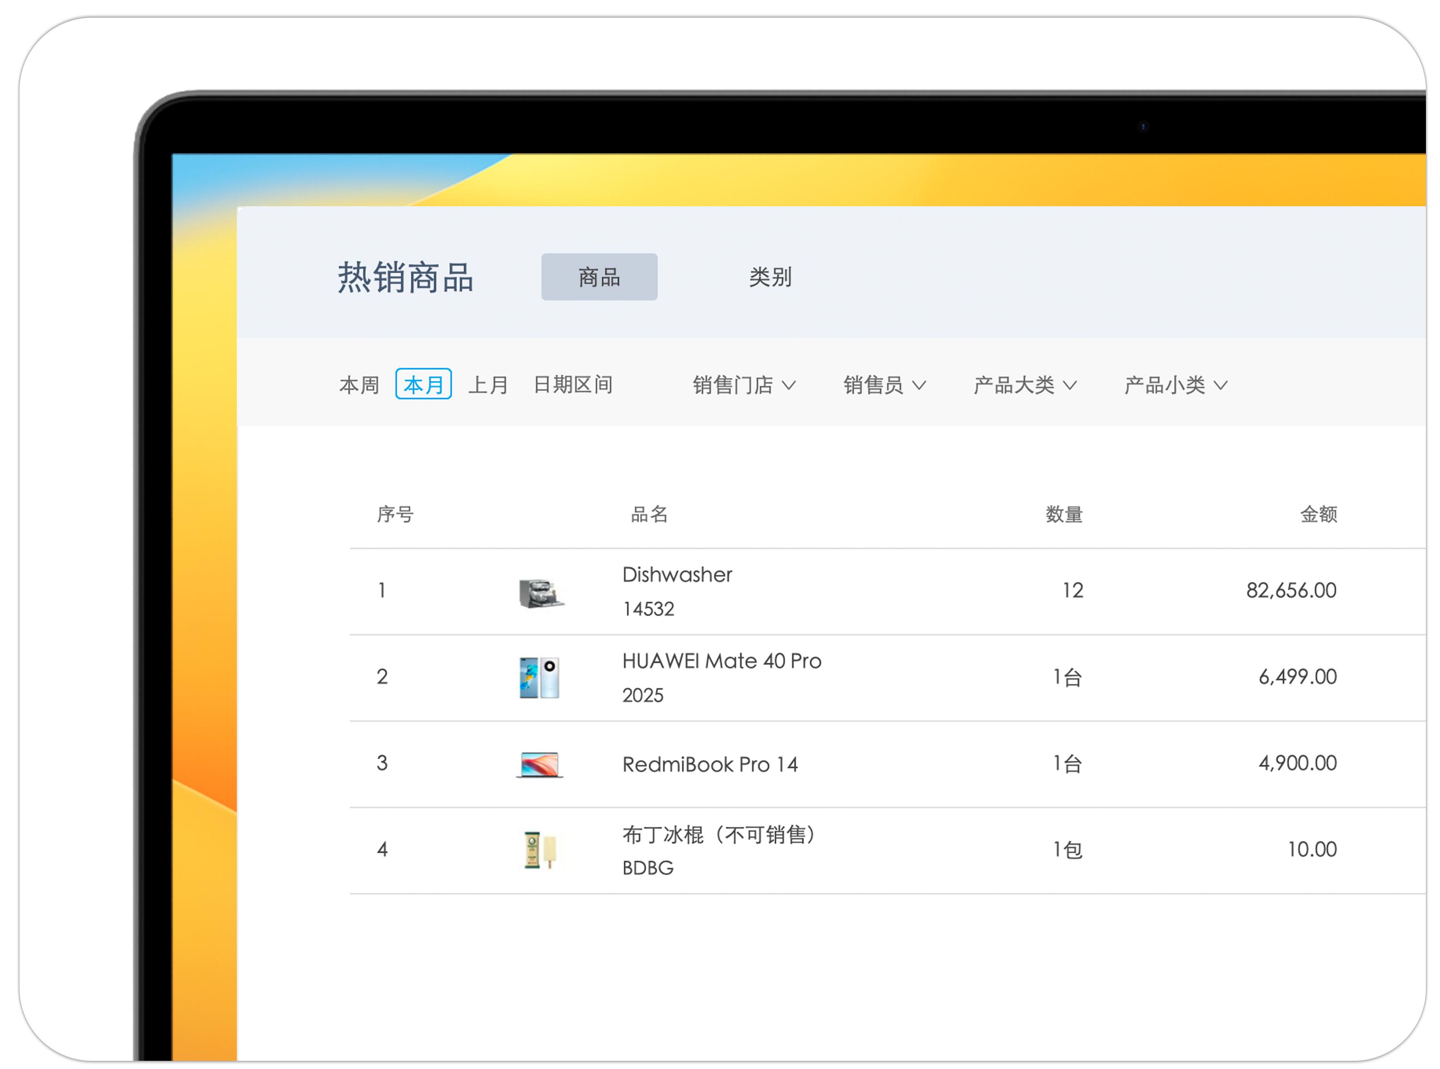The image size is (1440, 1069).
Task: Expand the 产品小类 dropdown chevron
Action: point(1220,386)
